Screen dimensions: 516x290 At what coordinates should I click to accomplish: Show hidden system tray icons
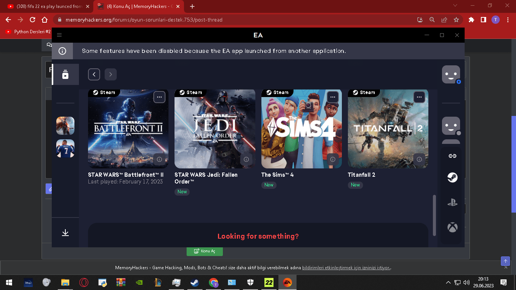point(448,282)
